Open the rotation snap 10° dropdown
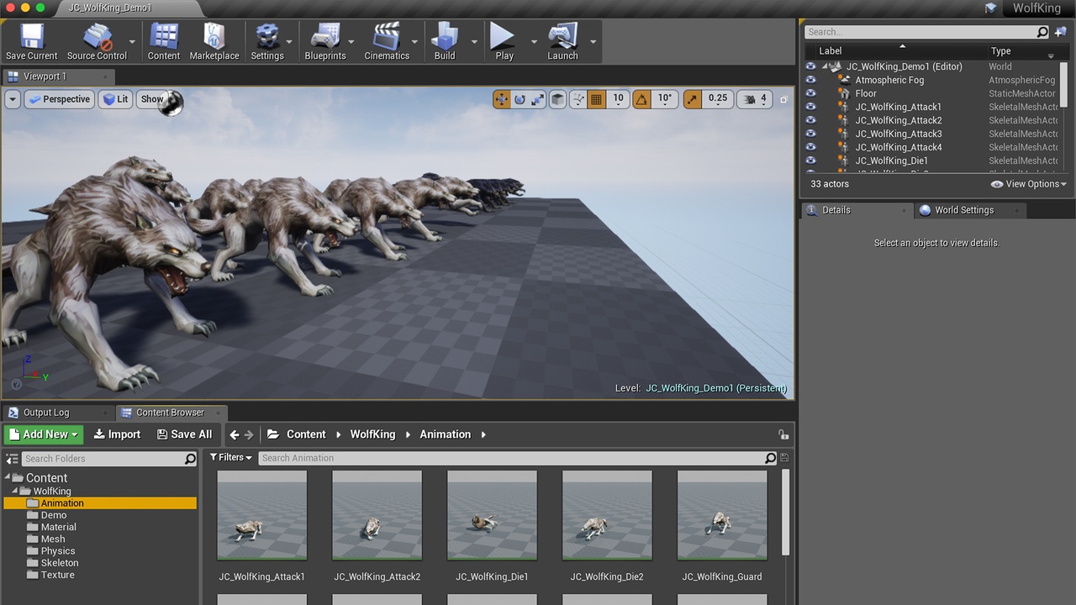This screenshot has width=1076, height=605. [665, 99]
